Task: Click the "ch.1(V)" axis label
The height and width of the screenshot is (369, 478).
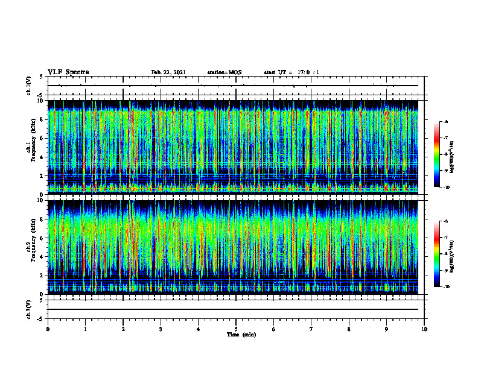Action: tap(28, 86)
